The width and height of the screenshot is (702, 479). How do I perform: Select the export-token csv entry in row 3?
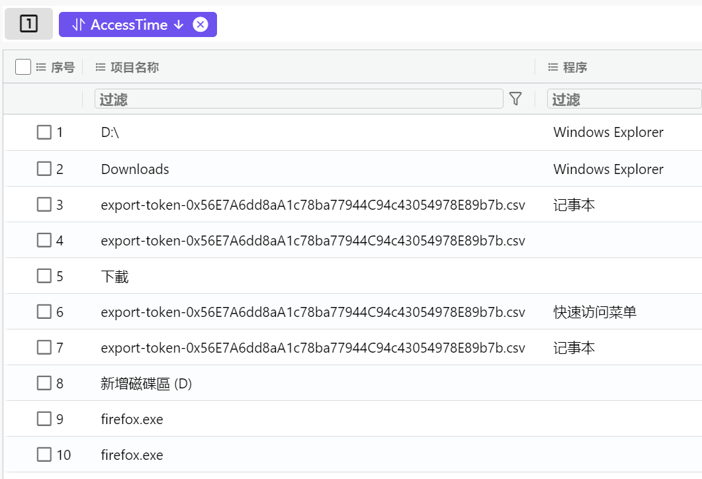point(311,204)
